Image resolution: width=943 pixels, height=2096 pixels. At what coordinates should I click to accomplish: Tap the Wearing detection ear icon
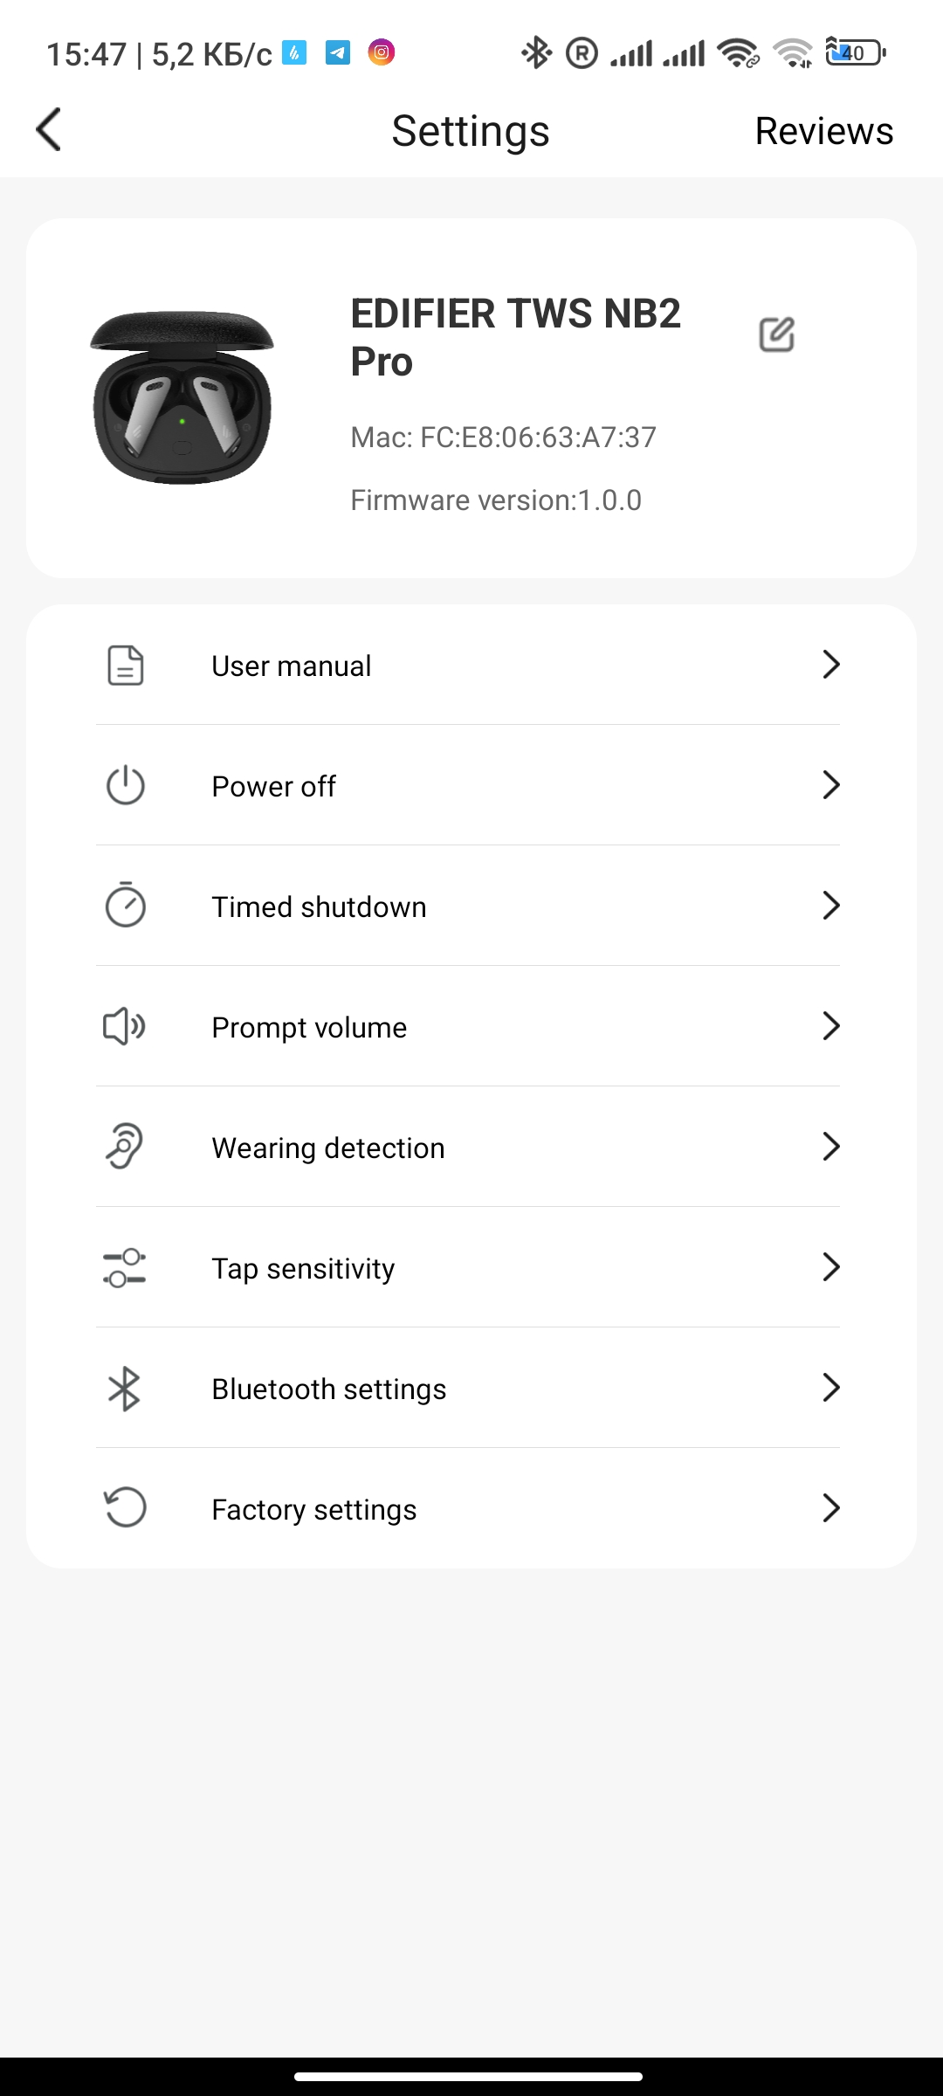(125, 1146)
